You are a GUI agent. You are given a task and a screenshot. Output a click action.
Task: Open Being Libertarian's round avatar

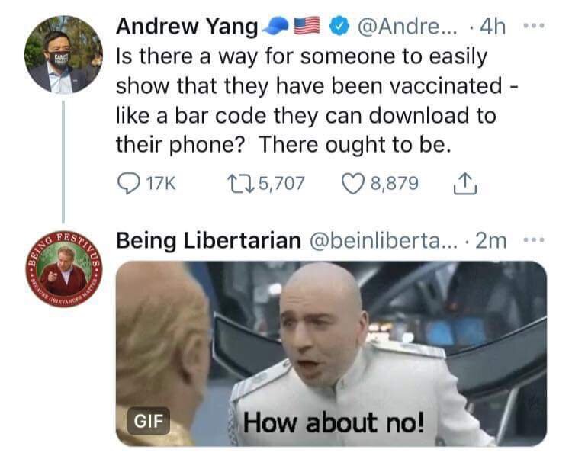(63, 269)
